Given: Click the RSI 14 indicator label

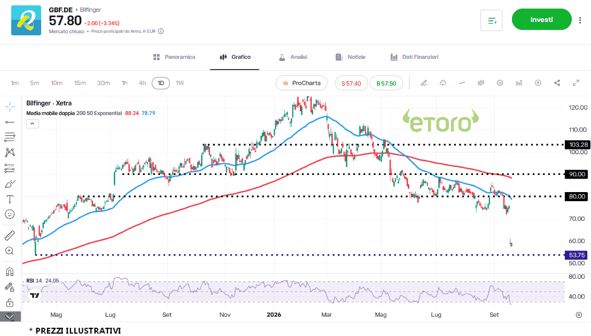Looking at the screenshot, I should click(34, 281).
